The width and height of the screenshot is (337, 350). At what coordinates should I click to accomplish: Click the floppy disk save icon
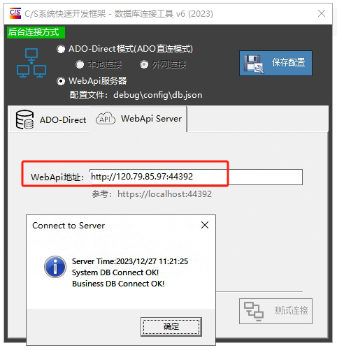[254, 64]
